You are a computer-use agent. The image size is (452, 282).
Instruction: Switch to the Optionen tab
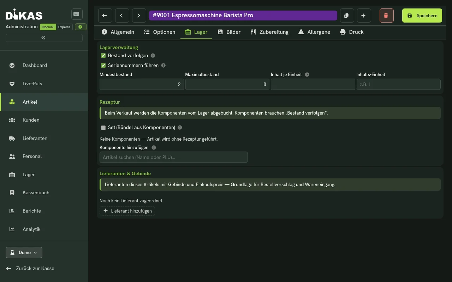click(160, 32)
